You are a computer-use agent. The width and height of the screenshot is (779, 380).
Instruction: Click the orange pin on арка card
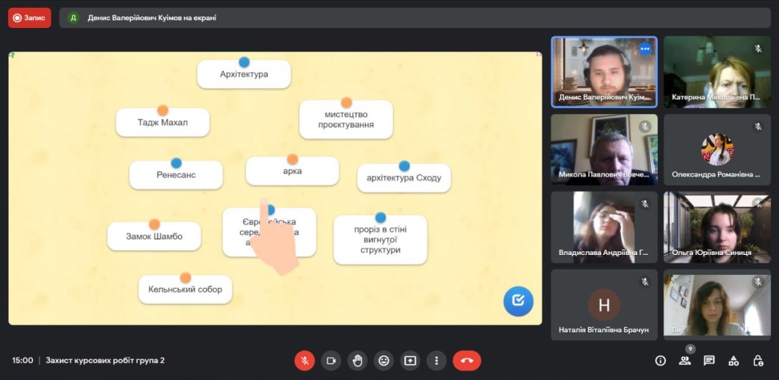tap(292, 159)
